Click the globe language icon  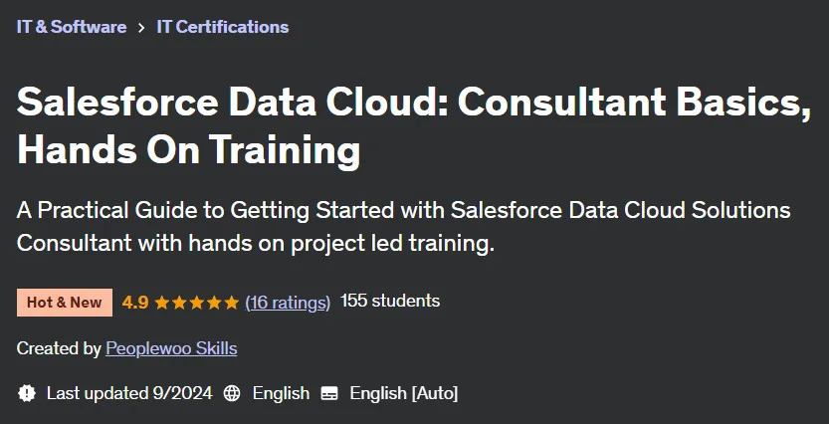pyautogui.click(x=232, y=393)
